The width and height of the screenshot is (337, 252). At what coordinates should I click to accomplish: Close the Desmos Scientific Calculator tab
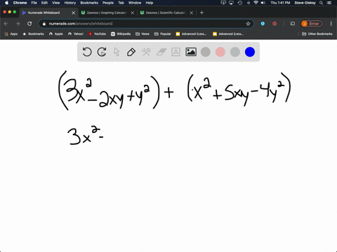(192, 13)
